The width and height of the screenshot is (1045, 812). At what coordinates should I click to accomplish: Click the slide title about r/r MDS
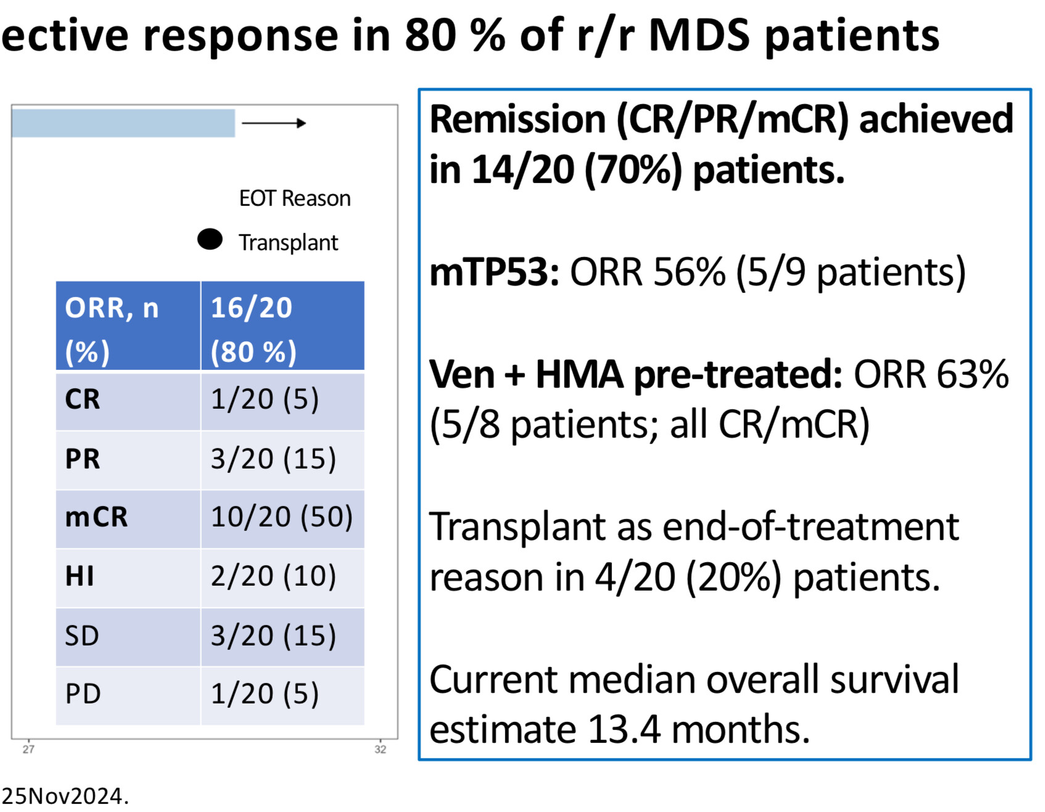coord(470,35)
